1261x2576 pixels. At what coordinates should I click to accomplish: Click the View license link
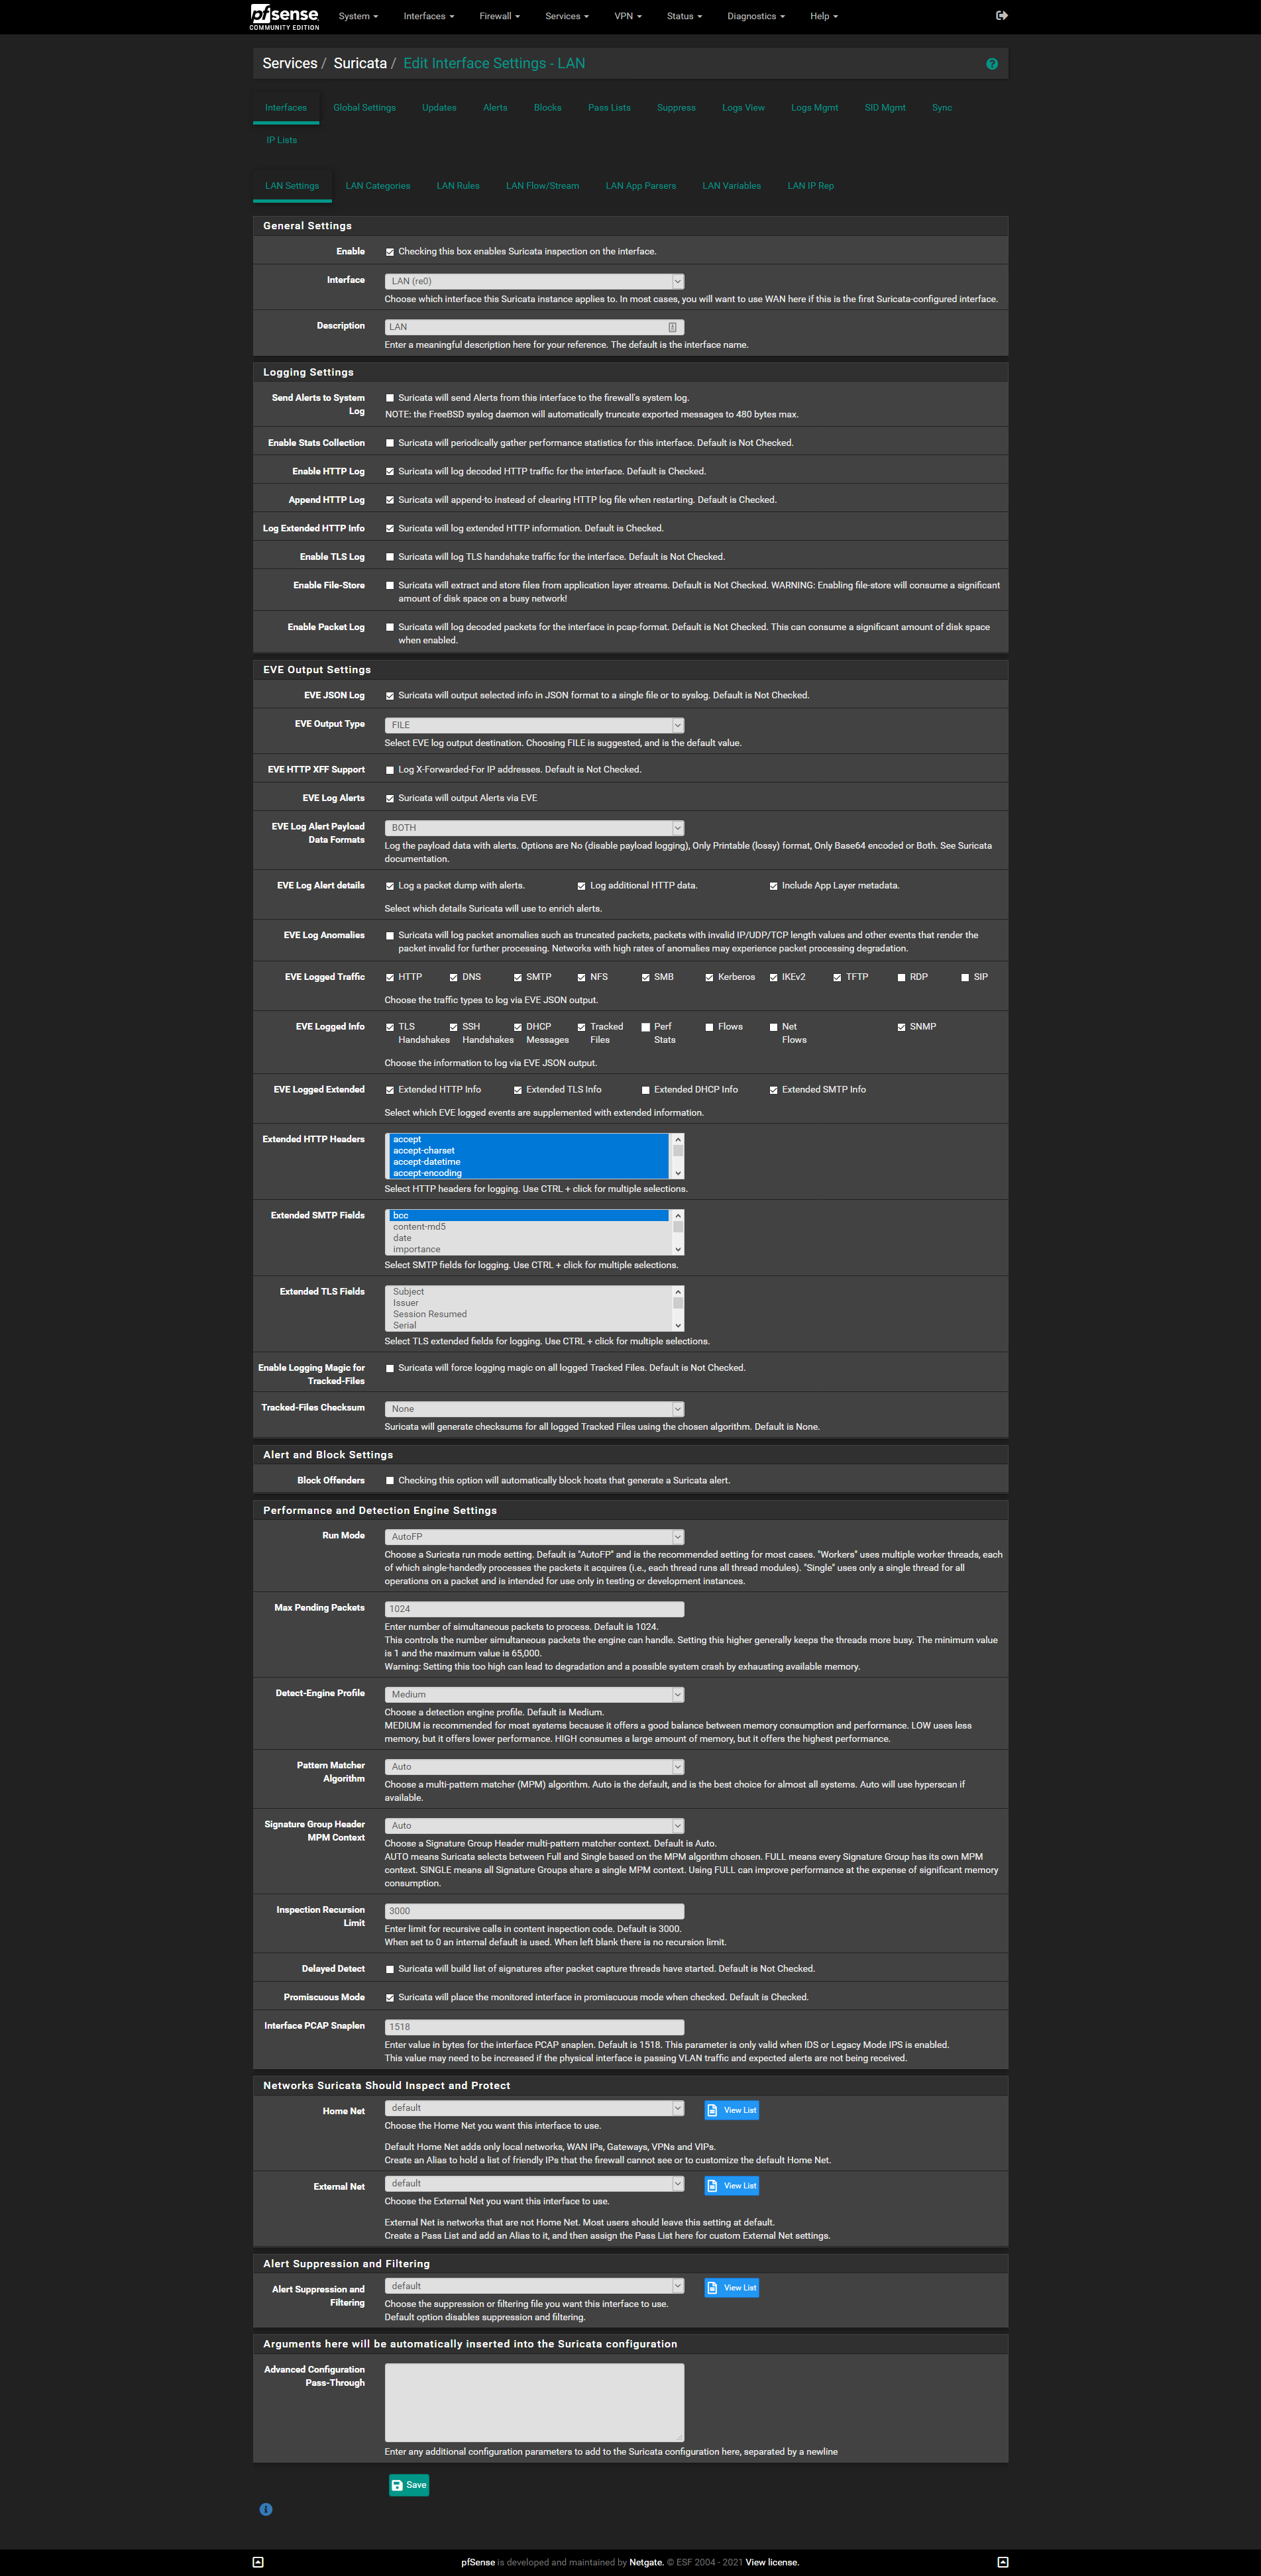click(772, 2562)
